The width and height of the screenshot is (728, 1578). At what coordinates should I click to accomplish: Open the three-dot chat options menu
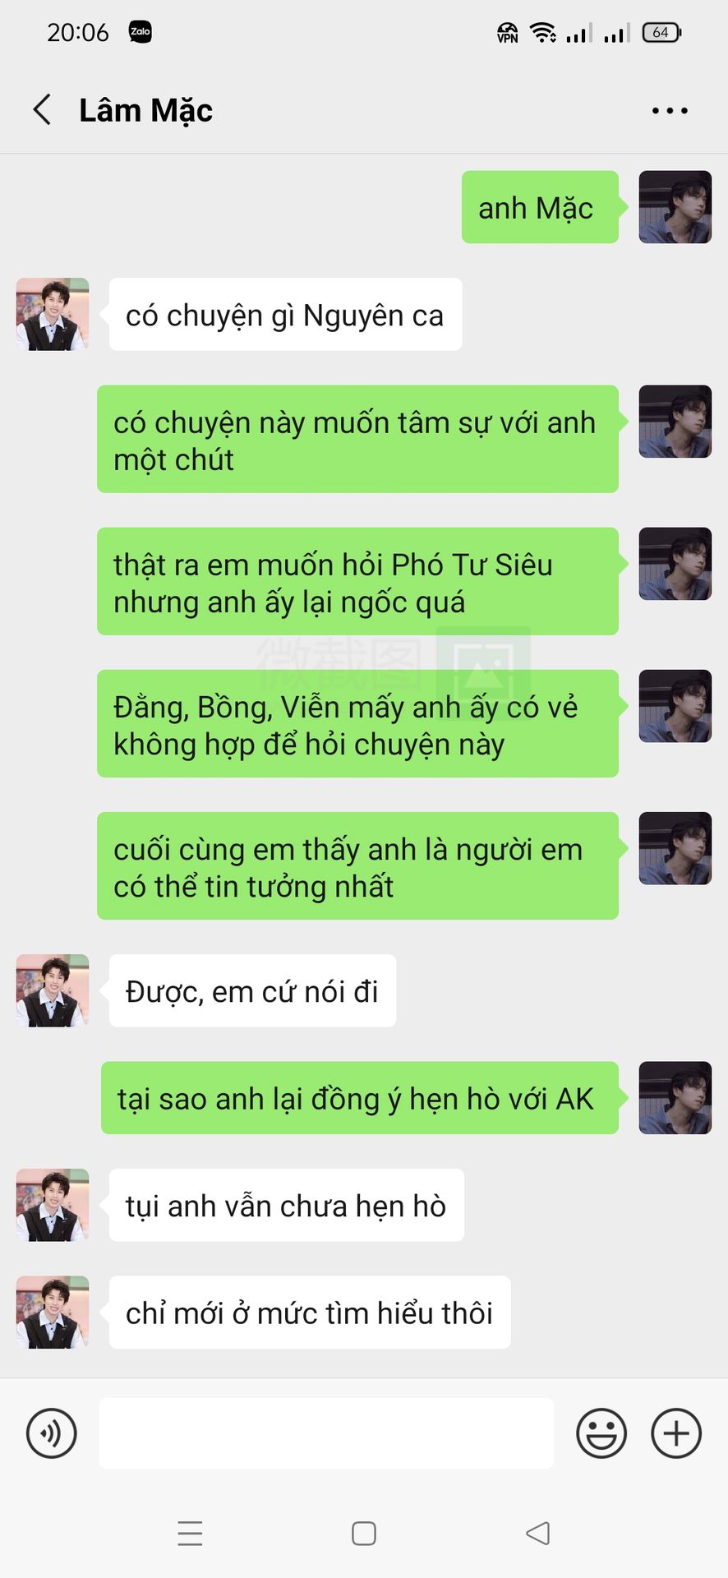(x=670, y=110)
